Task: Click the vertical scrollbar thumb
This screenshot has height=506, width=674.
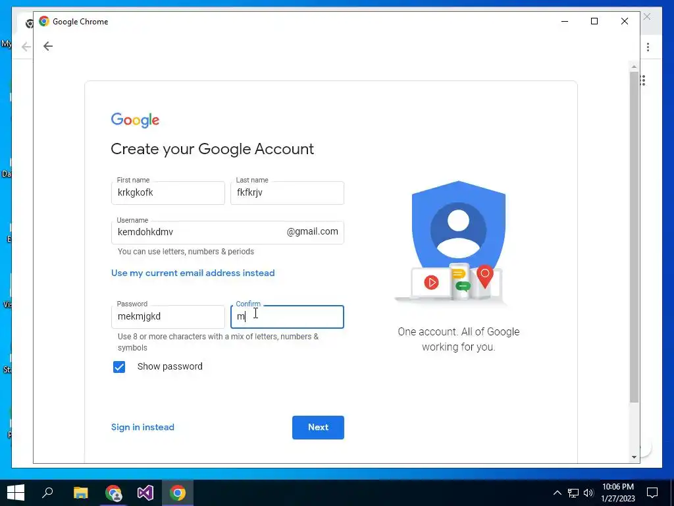Action: pos(634,237)
